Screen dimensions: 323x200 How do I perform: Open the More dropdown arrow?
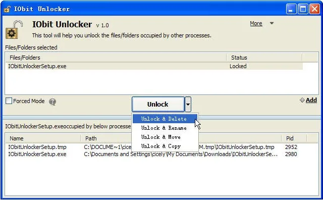pos(272,23)
